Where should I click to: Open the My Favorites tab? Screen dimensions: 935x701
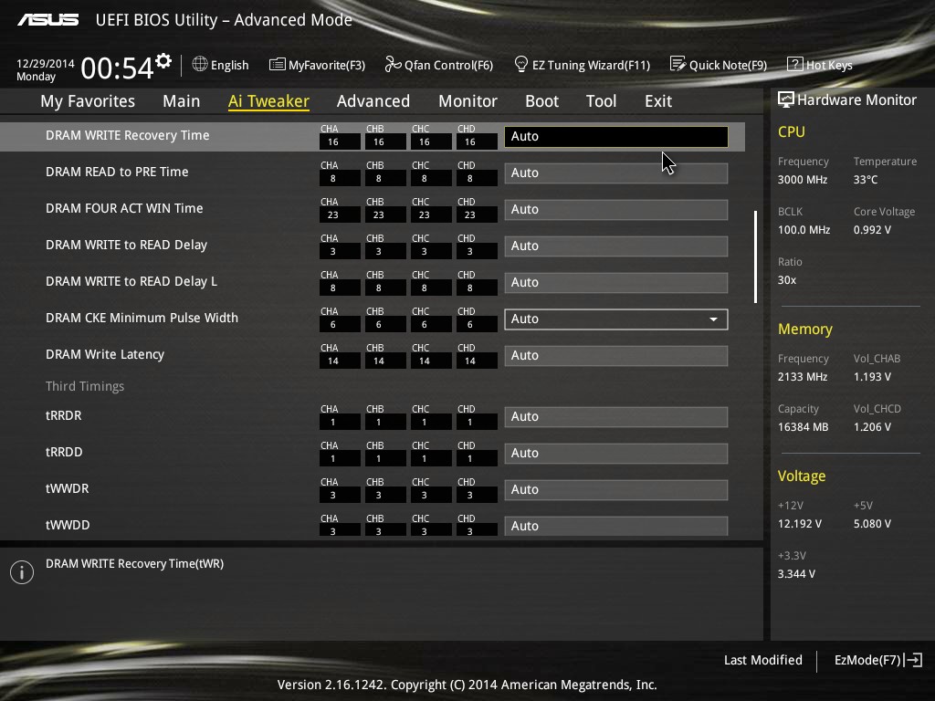pyautogui.click(x=88, y=100)
